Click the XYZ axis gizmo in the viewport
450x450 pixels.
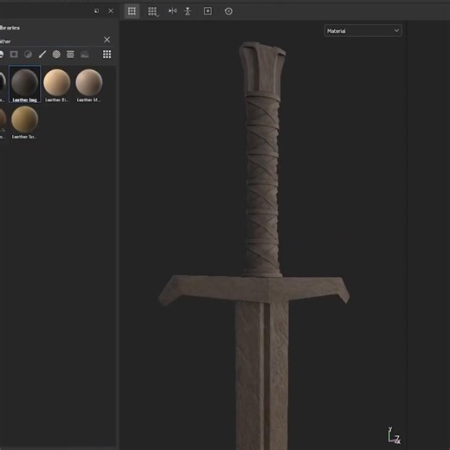pyautogui.click(x=394, y=435)
